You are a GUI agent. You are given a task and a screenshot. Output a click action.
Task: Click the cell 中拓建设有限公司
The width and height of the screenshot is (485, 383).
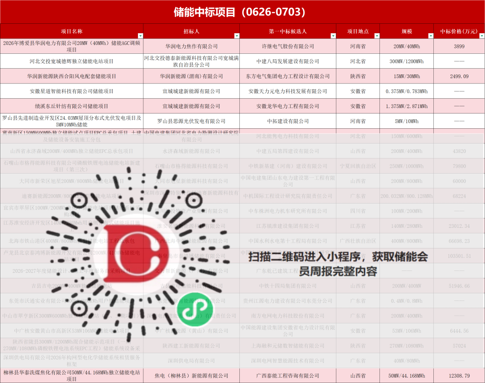pyautogui.click(x=288, y=121)
